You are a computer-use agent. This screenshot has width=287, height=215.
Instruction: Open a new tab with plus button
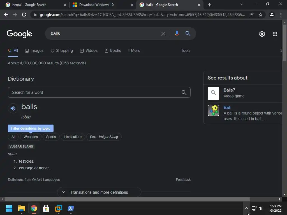tap(210, 5)
